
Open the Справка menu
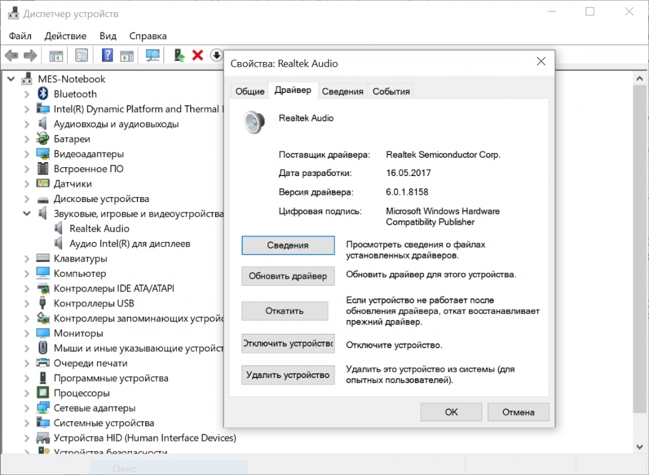pyautogui.click(x=148, y=36)
